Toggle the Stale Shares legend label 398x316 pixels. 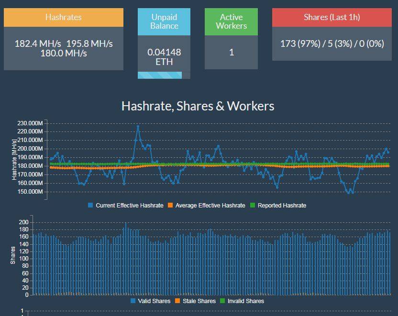(x=199, y=301)
